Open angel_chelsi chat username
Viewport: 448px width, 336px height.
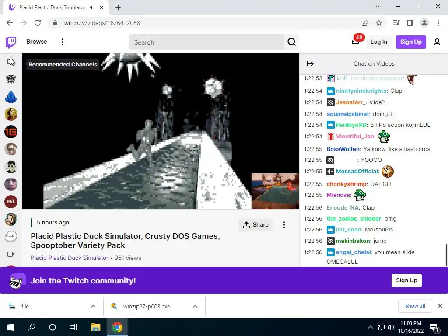353,252
